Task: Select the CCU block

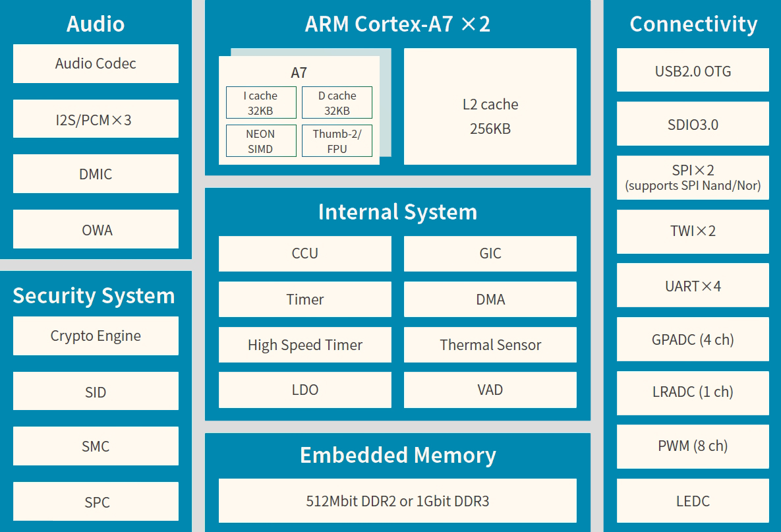Action: coord(304,254)
